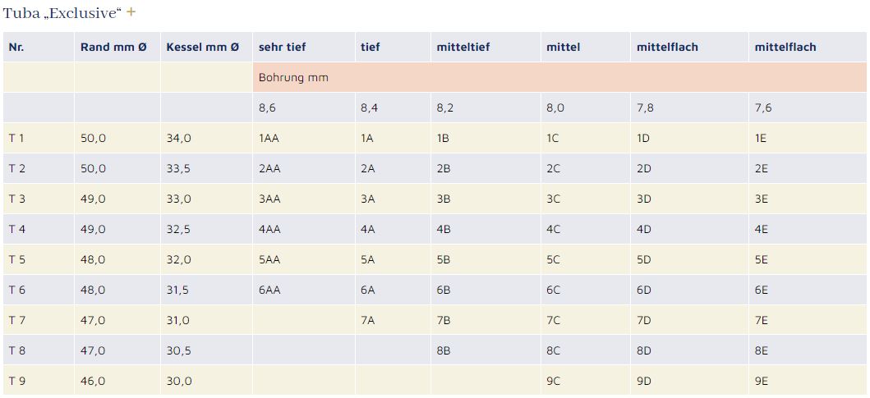870x398 pixels.
Task: Select the 9C mouthpiece cell
Action: pos(553,382)
